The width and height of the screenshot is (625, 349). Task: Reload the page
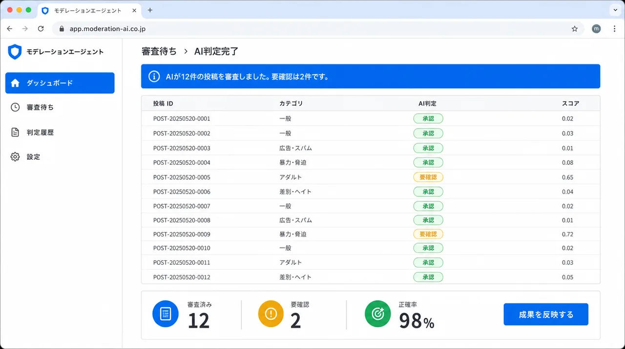pyautogui.click(x=41, y=29)
